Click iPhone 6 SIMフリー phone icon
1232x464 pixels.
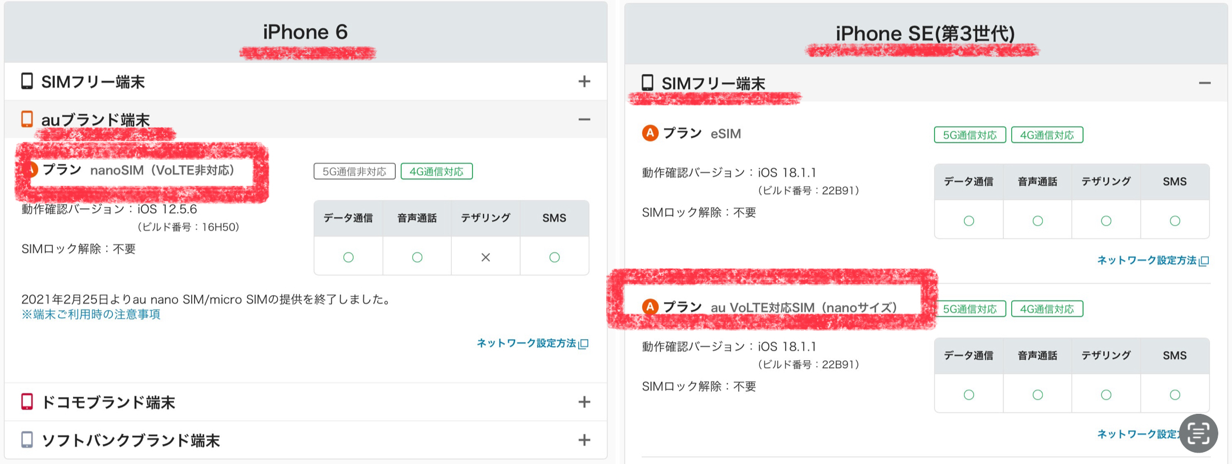(x=27, y=81)
